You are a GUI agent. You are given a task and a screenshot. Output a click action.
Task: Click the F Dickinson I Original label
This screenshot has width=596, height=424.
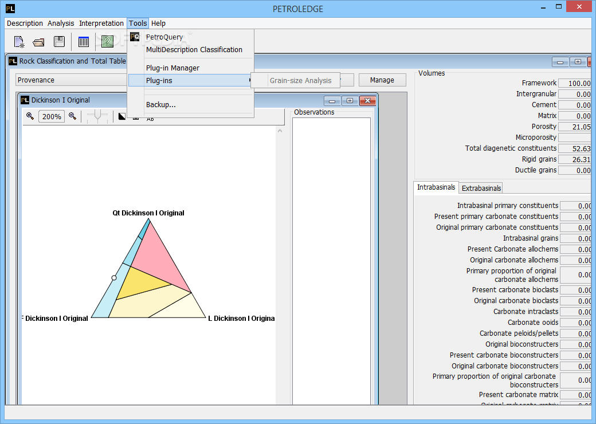[55, 319]
